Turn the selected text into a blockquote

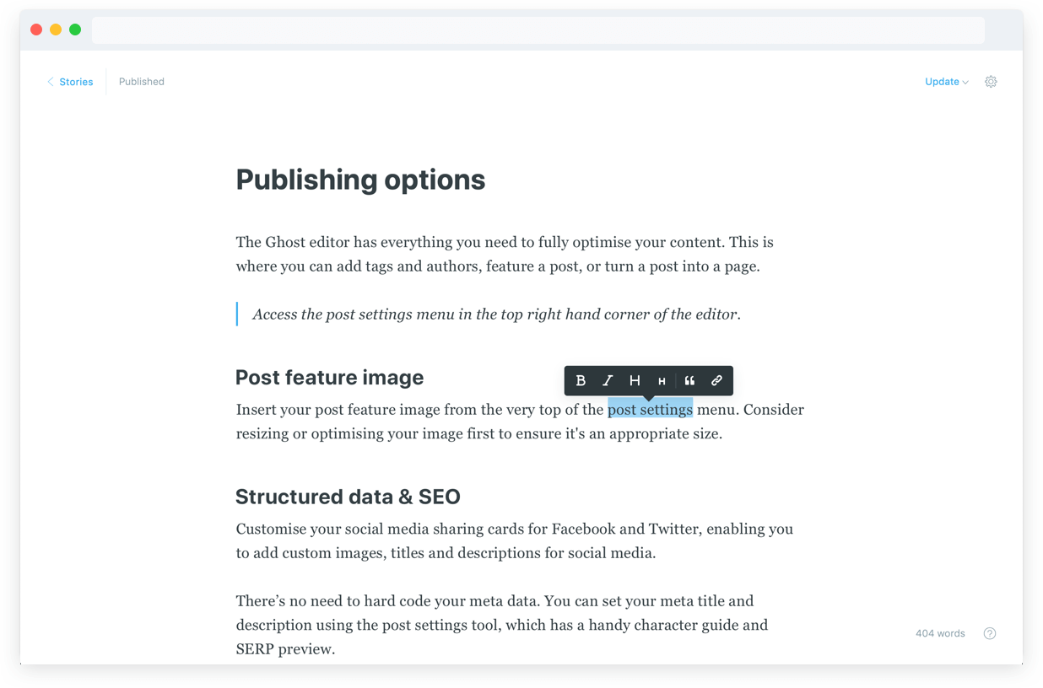click(x=690, y=380)
